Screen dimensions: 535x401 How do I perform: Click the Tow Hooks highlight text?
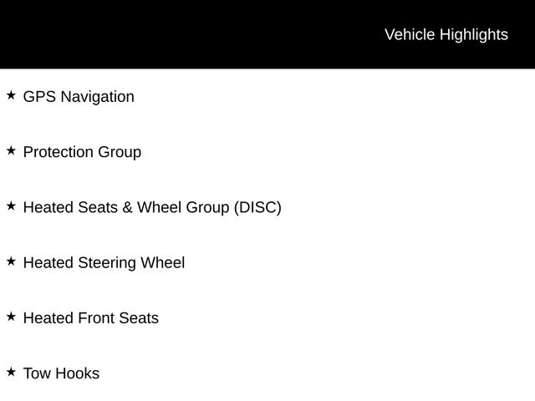tap(61, 373)
